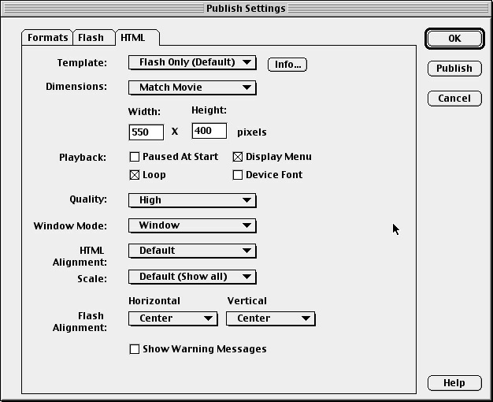The image size is (493, 402).
Task: Open the Vertical Flash Alignment dropdown
Action: tap(270, 318)
